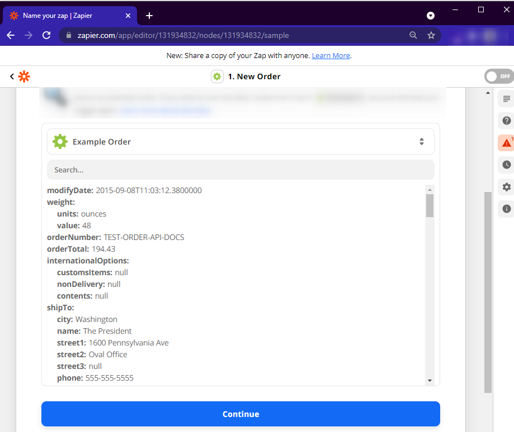Select the '1. New Order' step title
Viewport: 514px width, 432px height.
[x=254, y=76]
